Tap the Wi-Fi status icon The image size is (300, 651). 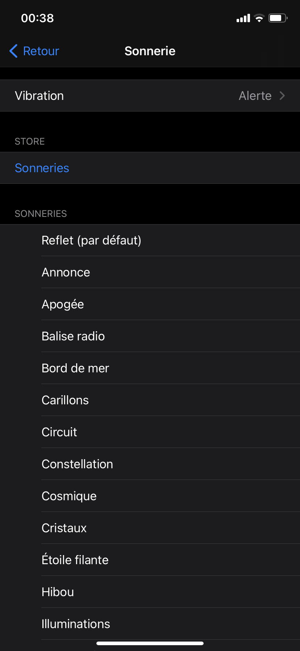point(259,18)
